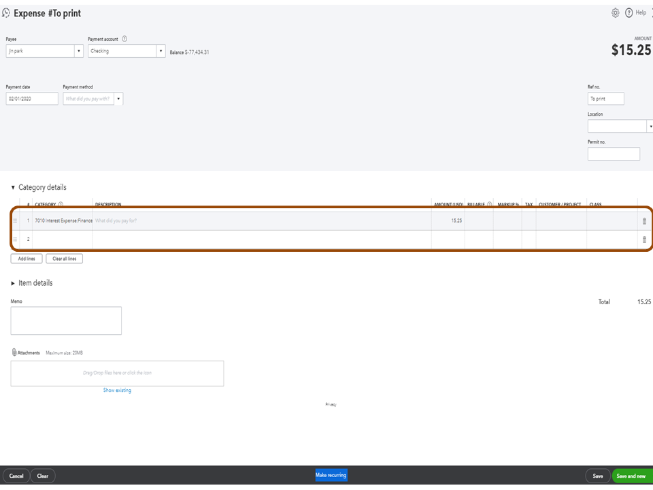Viewport: 653px width, 490px height.
Task: Click the Add lines button
Action: pos(27,259)
